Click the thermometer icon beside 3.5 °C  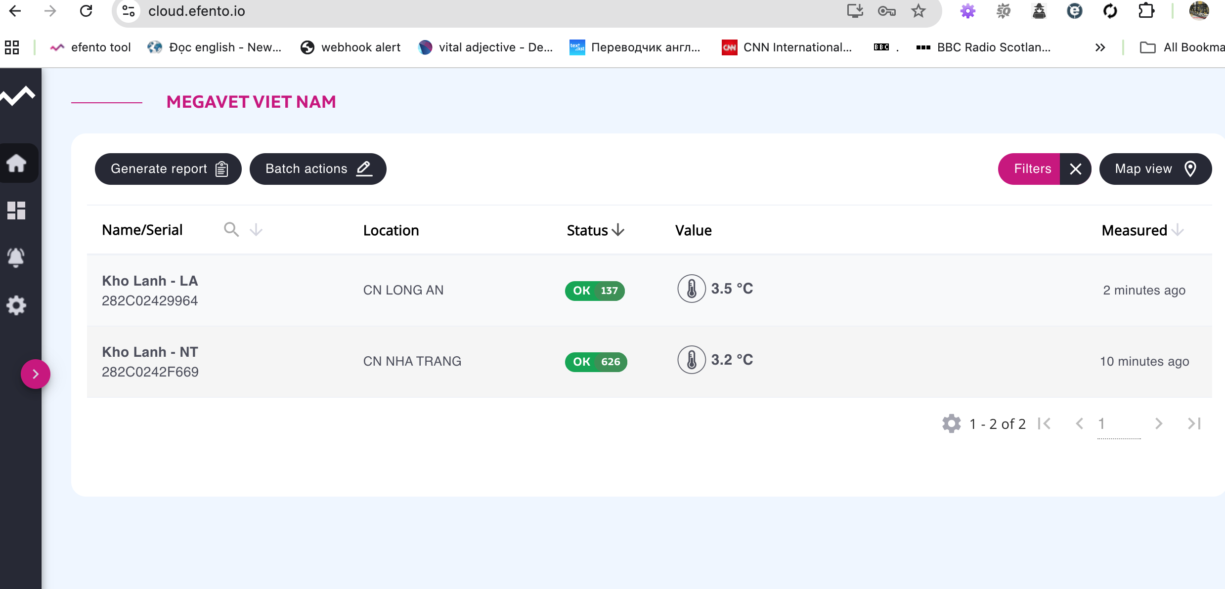[692, 289]
